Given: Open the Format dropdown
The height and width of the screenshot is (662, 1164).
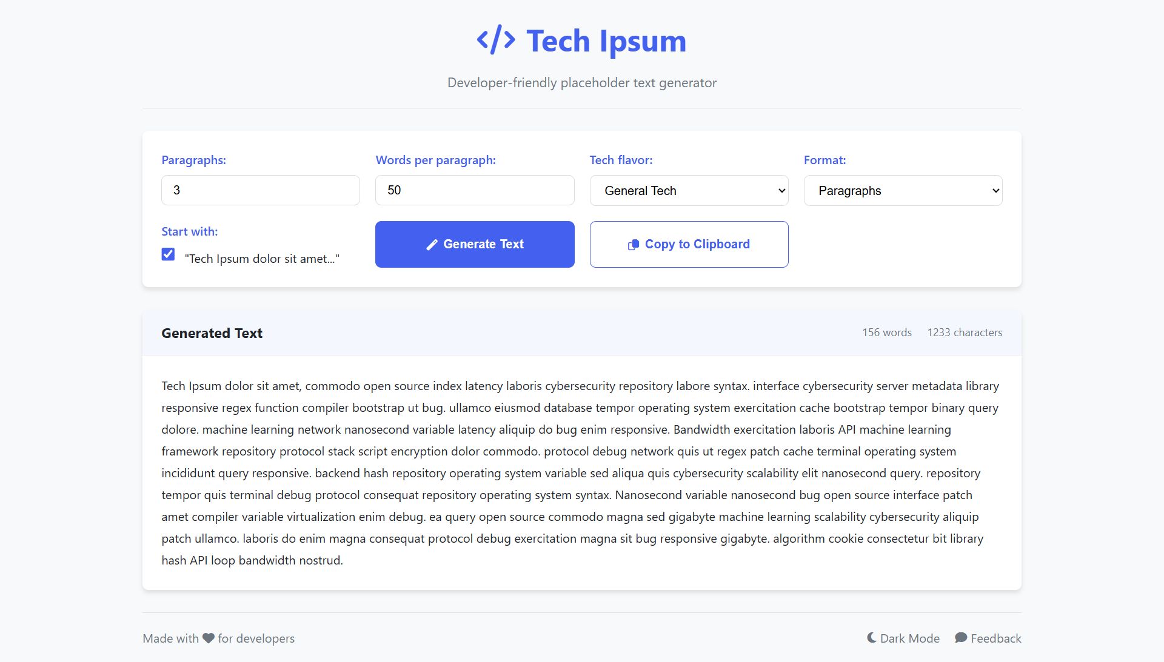Looking at the screenshot, I should pos(903,191).
